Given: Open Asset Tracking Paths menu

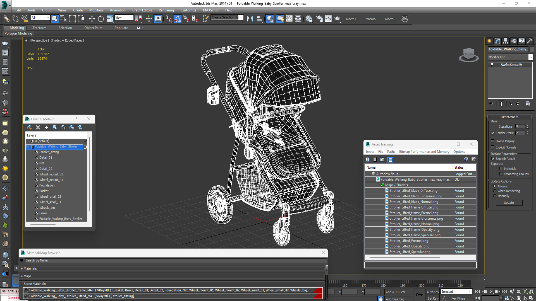Looking at the screenshot, I should (391, 152).
